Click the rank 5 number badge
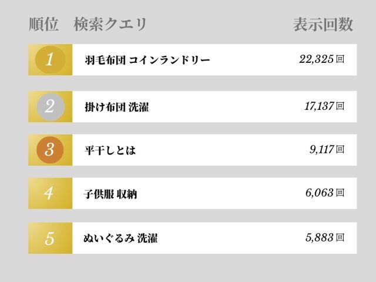376x282 pixels. (x=50, y=239)
